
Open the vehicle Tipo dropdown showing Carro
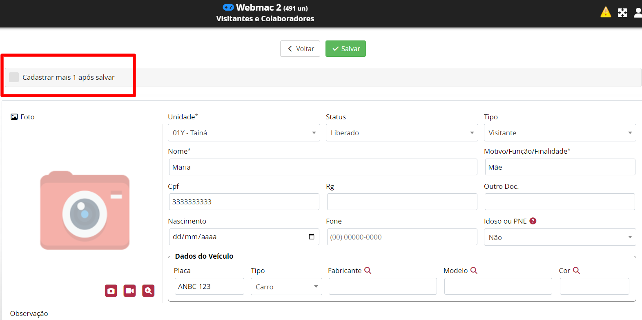(x=286, y=286)
